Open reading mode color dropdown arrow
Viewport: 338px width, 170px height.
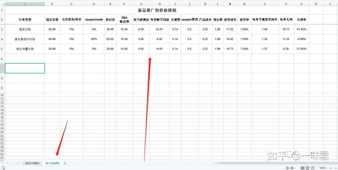click(x=295, y=168)
